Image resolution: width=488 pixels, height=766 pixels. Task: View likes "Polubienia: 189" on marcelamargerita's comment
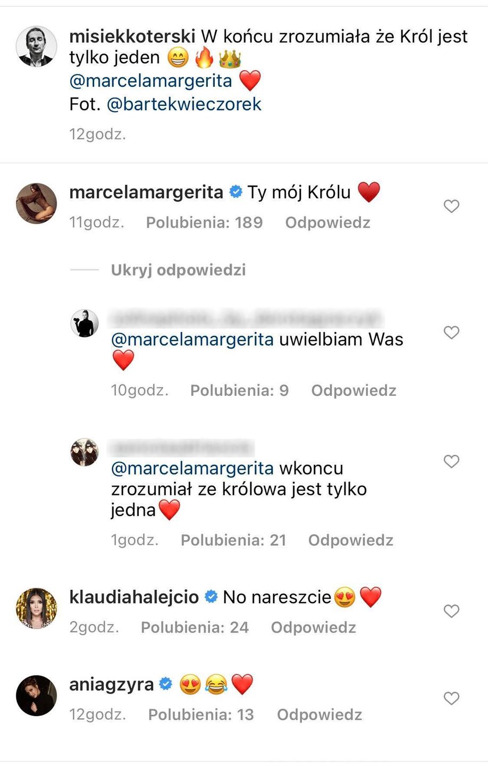204,222
